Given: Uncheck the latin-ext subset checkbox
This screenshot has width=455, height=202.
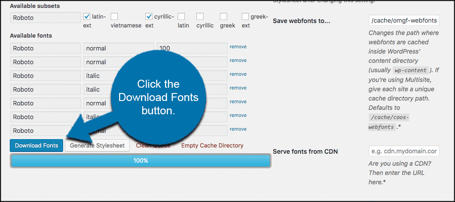Looking at the screenshot, I should point(87,17).
